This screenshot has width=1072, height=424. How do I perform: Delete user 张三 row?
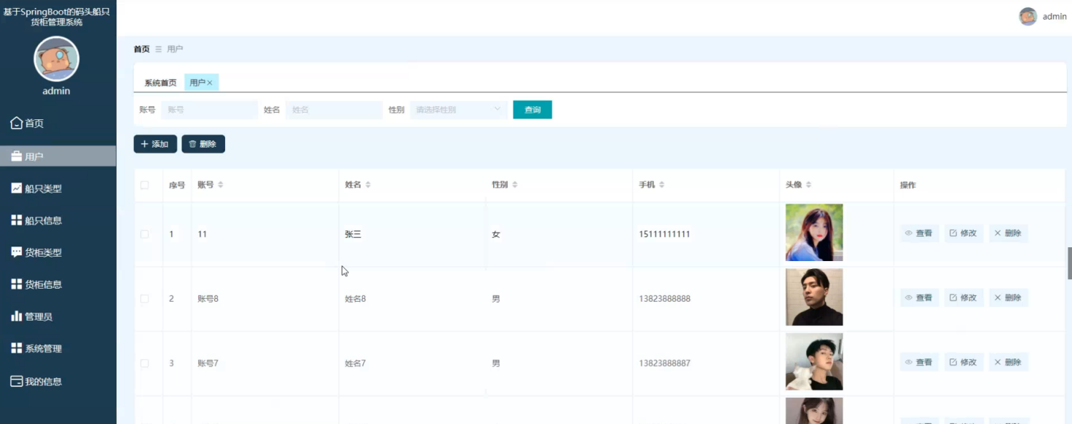click(1008, 233)
